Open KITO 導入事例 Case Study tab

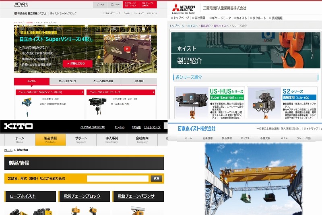click(x=112, y=140)
